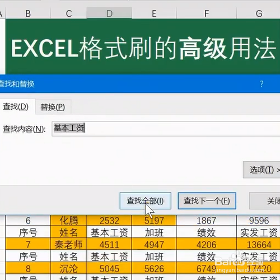Screen dimensions: 280x280
Task: Select the green title cell EXCEL格式刷的高级用法
Action: (143, 46)
